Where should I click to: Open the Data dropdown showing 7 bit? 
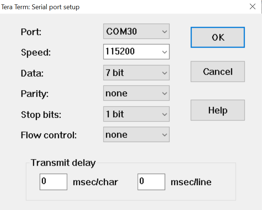[136, 73]
